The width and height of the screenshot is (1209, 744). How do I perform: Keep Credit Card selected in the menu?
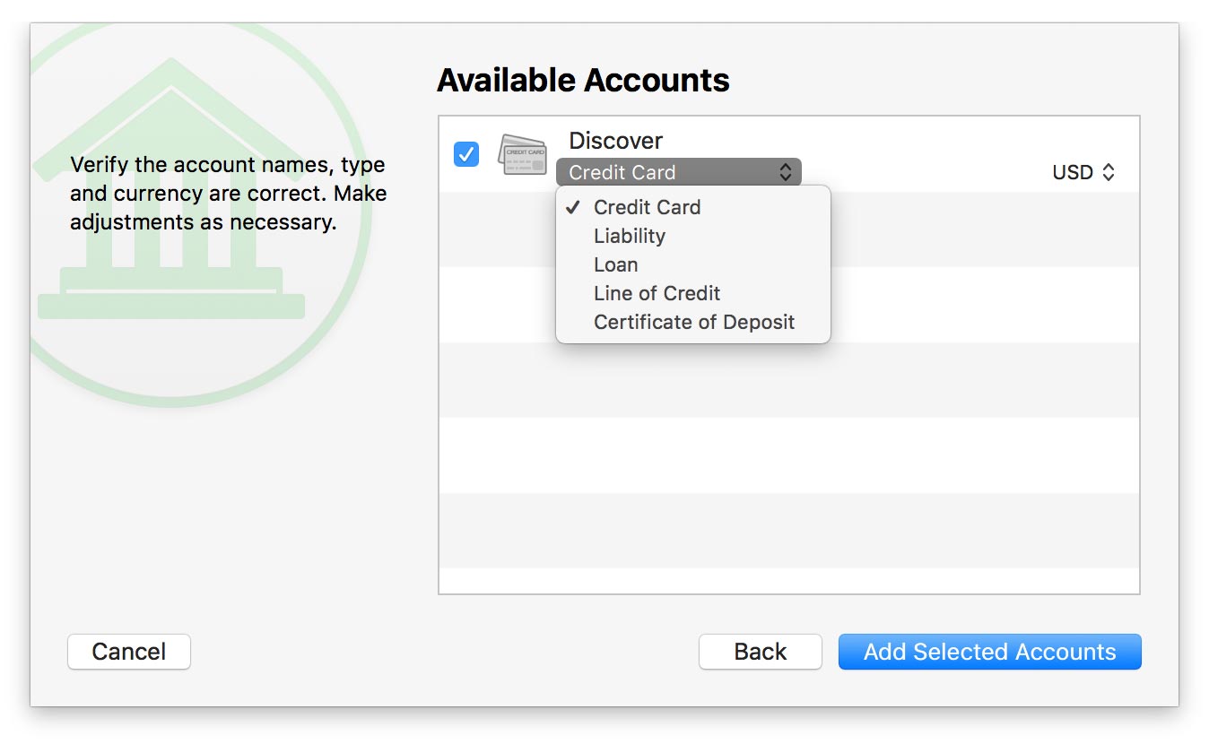pyautogui.click(x=647, y=207)
